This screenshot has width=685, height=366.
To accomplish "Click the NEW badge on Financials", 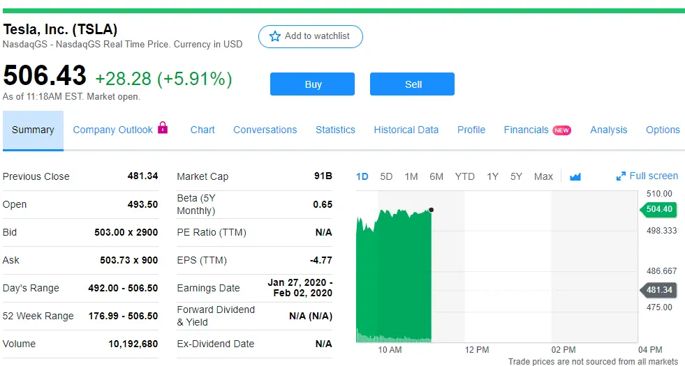I will pyautogui.click(x=561, y=130).
